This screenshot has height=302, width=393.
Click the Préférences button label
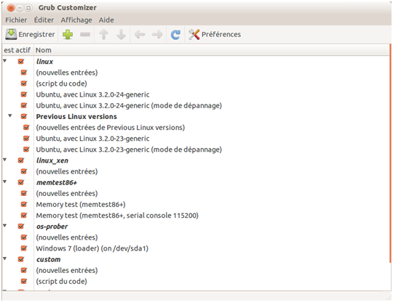click(221, 35)
